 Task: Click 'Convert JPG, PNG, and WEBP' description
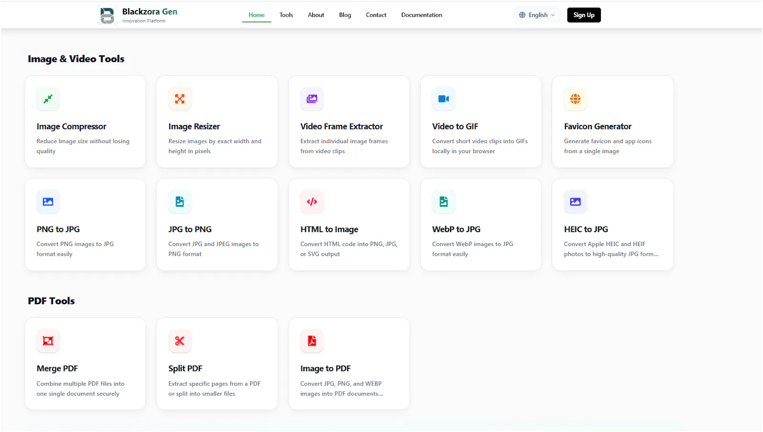(x=341, y=389)
